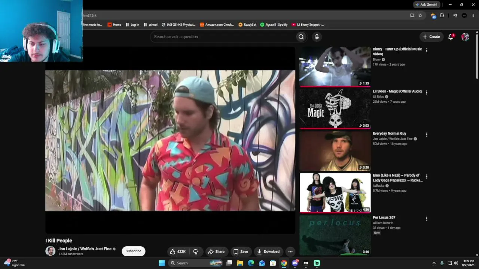
Task: Open Blurry - Turn Up video thumbnail
Action: tap(335, 67)
